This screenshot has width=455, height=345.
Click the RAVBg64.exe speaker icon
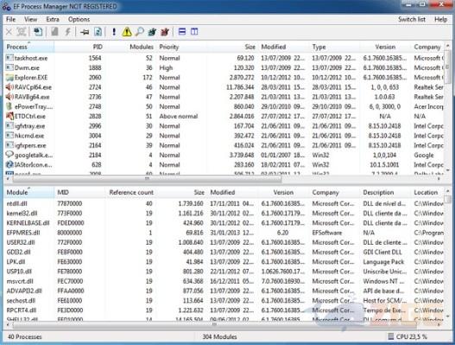9,97
